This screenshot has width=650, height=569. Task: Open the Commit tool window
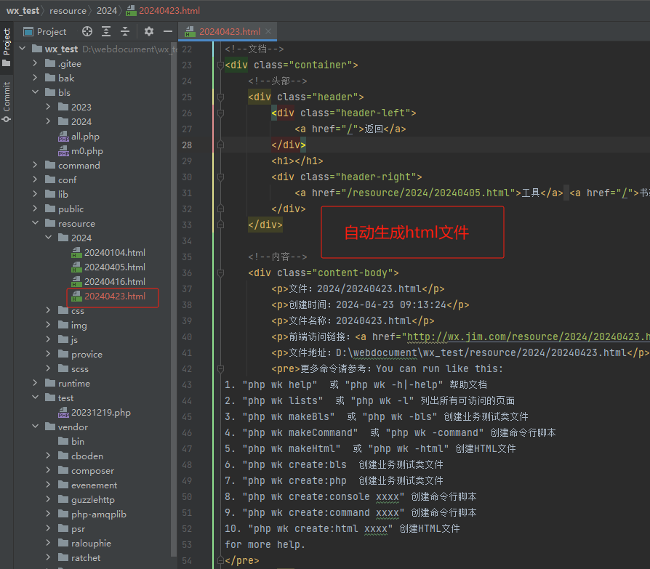(x=7, y=102)
